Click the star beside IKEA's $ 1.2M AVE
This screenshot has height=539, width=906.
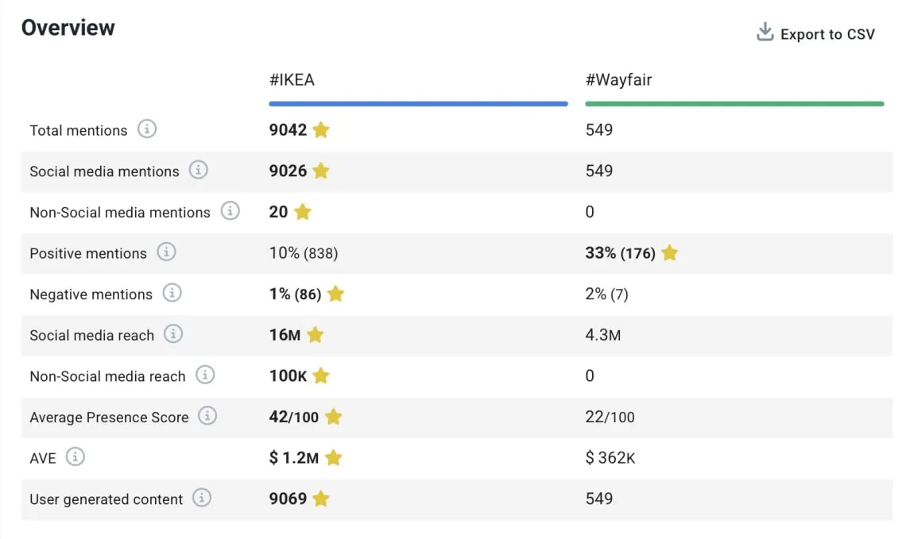pyautogui.click(x=334, y=457)
